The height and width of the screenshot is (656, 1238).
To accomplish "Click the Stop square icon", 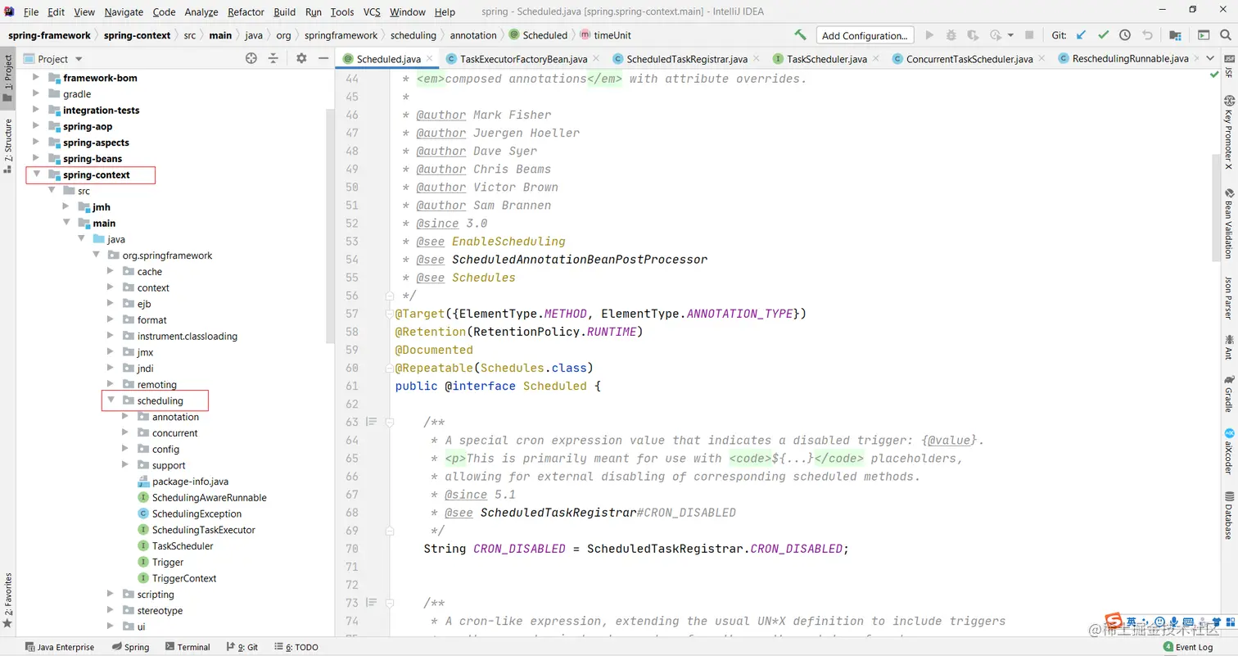I will point(1030,35).
